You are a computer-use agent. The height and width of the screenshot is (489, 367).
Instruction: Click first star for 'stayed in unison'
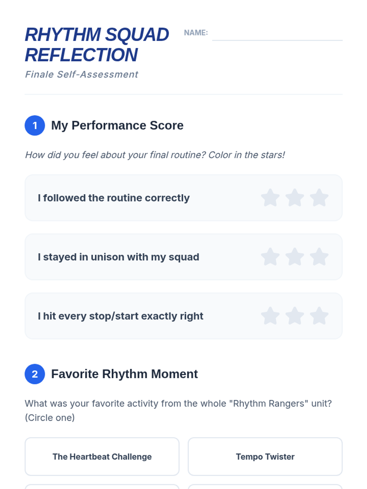tap(270, 257)
